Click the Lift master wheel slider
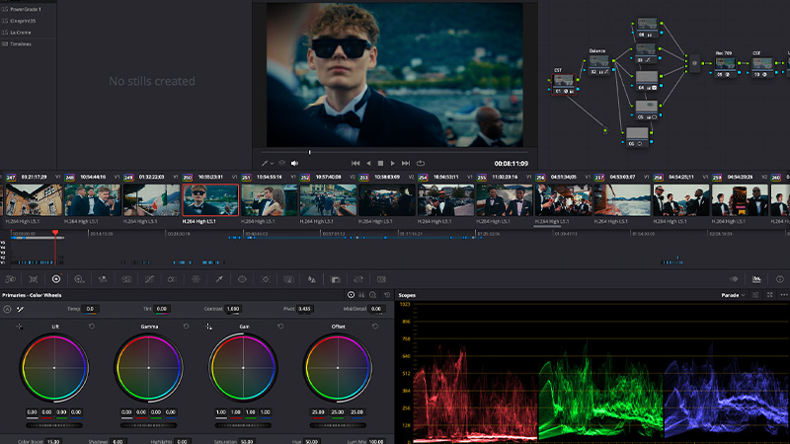The width and height of the screenshot is (790, 444). 54,425
